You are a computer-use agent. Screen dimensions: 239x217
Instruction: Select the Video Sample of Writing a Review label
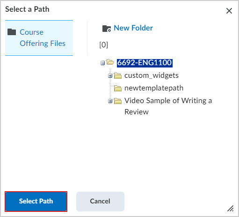pos(168,106)
